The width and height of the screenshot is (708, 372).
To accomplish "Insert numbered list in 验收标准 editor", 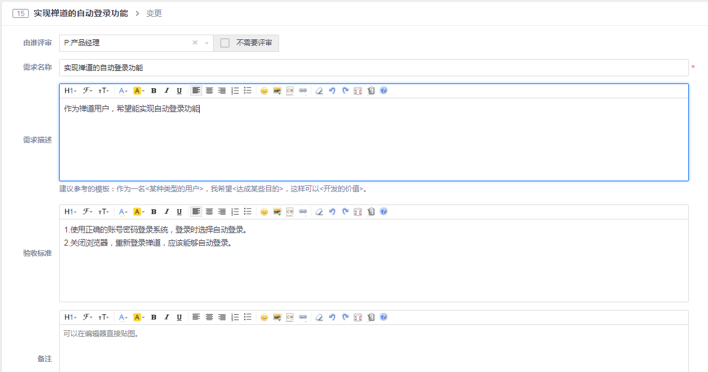I will (235, 212).
